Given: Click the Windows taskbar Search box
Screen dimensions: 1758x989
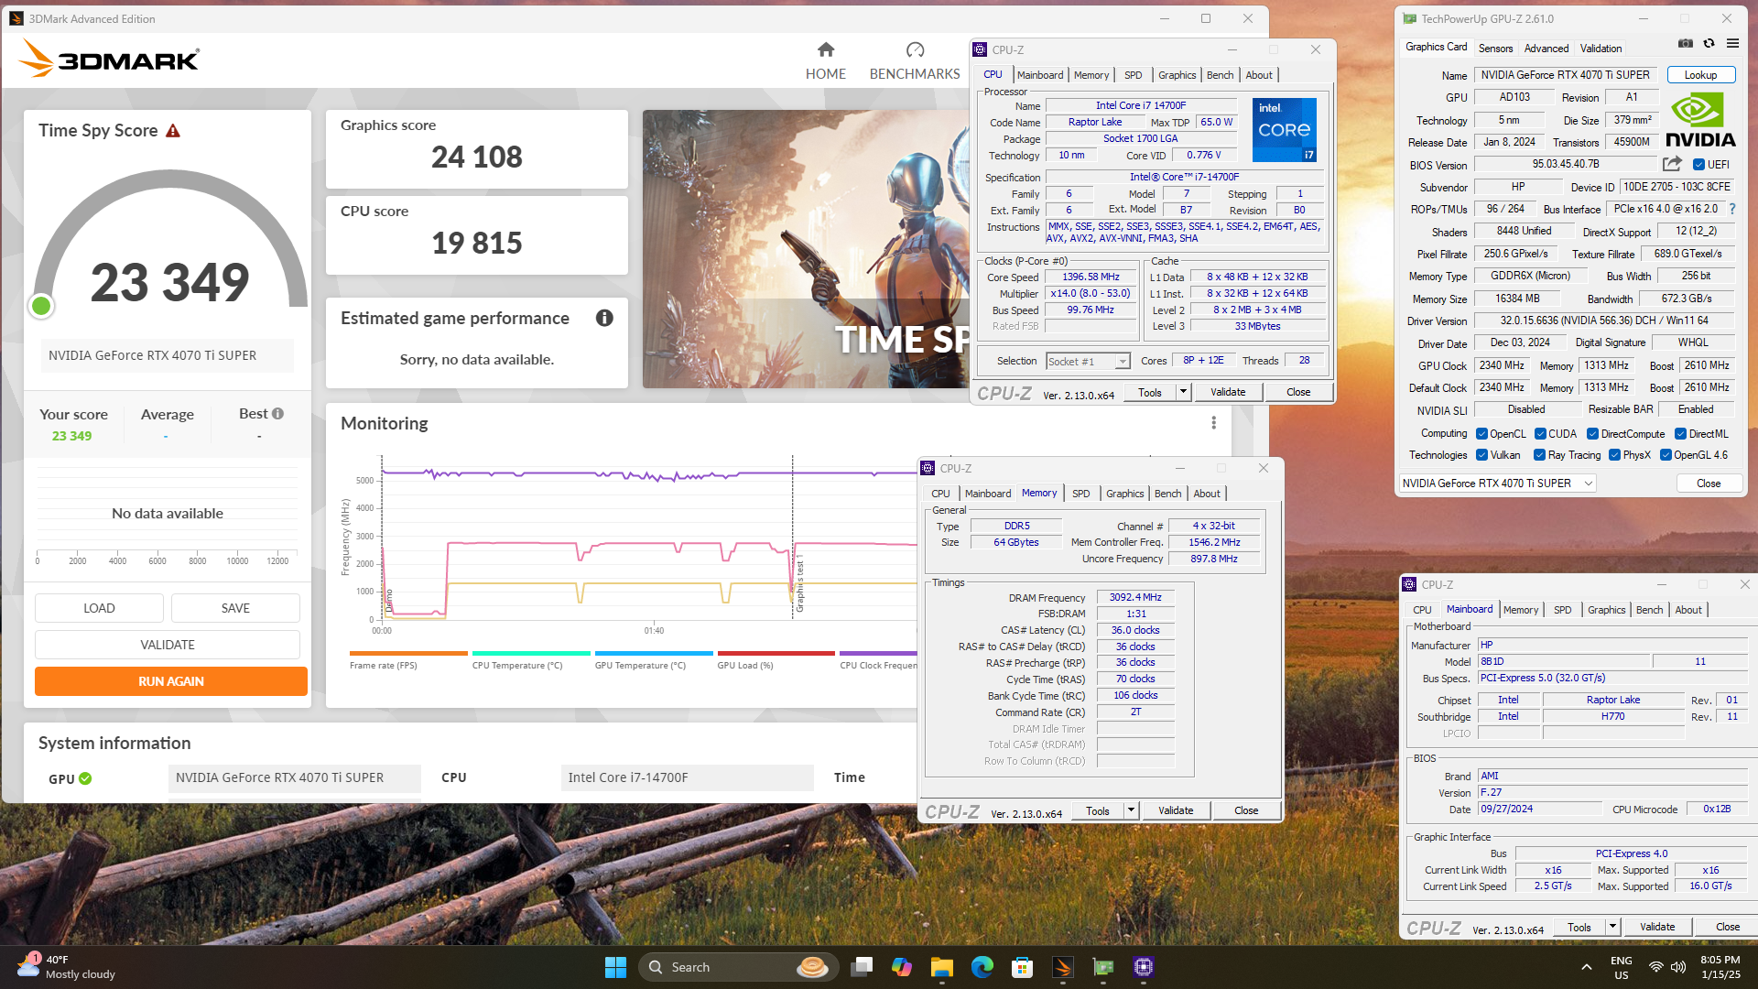Looking at the screenshot, I should (x=738, y=967).
